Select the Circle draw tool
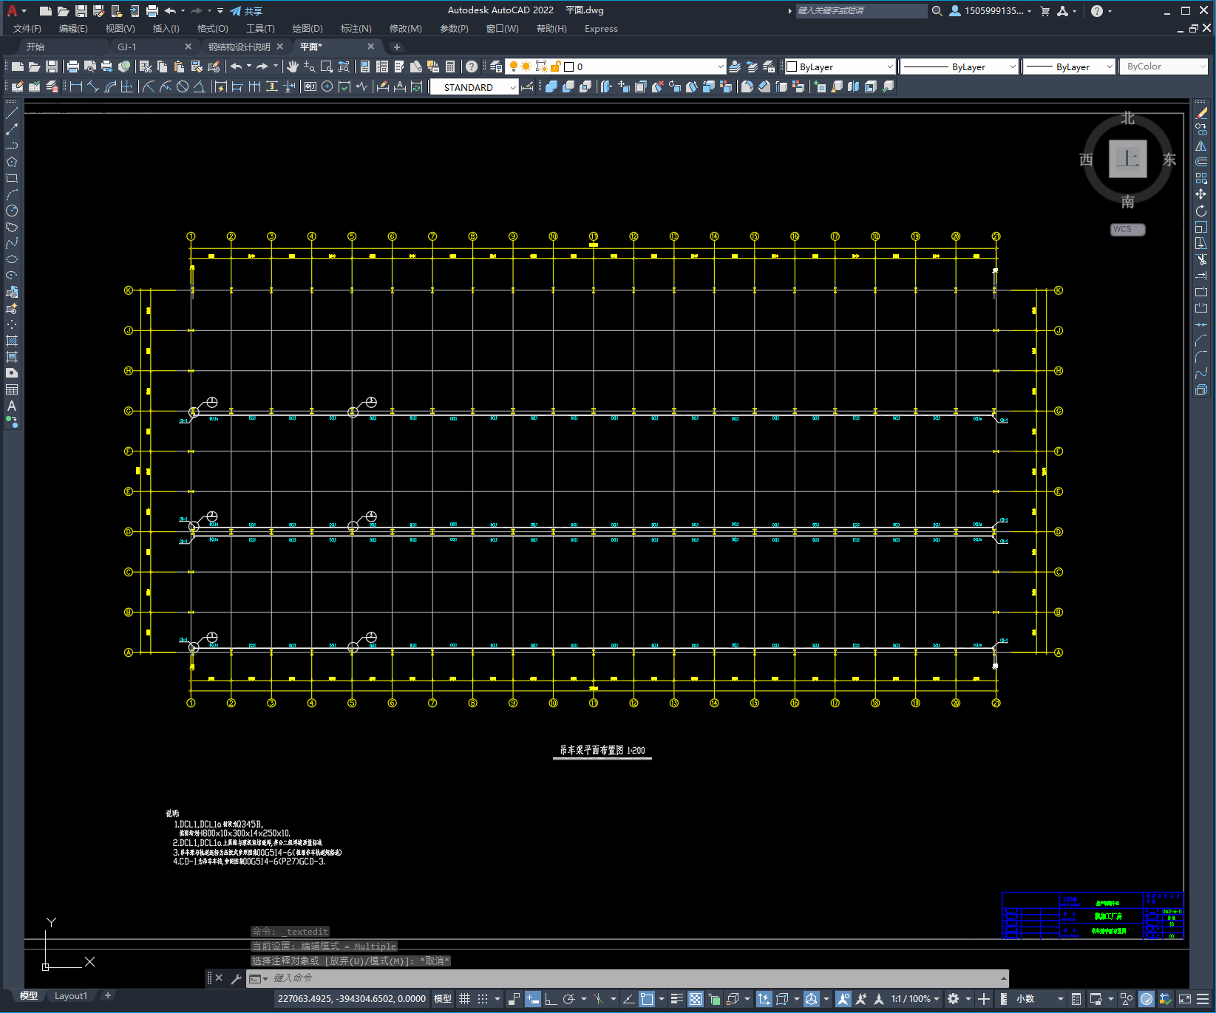The image size is (1216, 1013). coord(12,211)
